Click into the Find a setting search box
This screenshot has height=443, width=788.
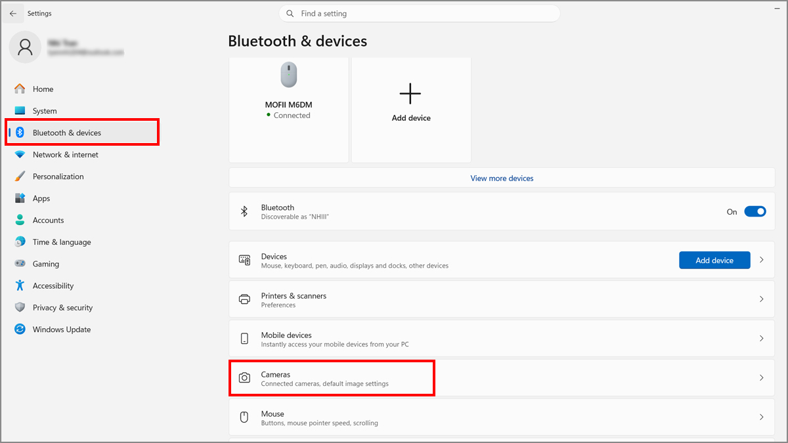click(420, 13)
